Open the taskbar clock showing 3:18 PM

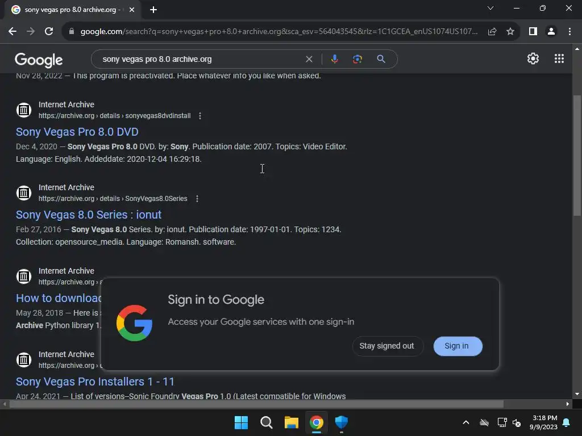[544, 422]
